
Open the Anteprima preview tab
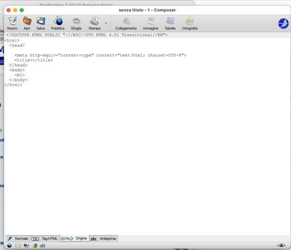(x=104, y=238)
